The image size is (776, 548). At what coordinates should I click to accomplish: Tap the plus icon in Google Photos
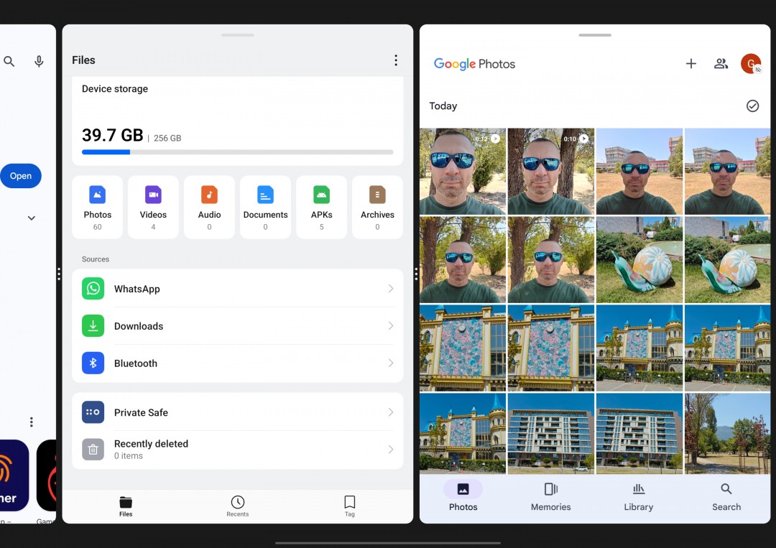coord(690,64)
